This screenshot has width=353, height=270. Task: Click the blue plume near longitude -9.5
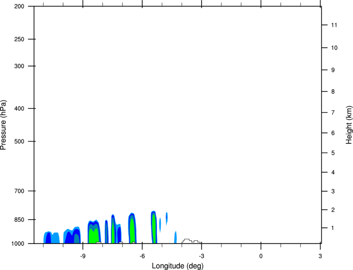click(x=72, y=236)
